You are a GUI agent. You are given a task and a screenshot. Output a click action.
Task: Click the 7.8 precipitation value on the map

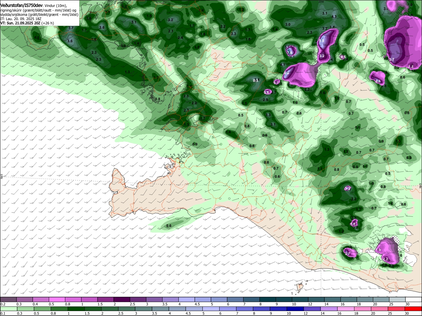click(290, 53)
